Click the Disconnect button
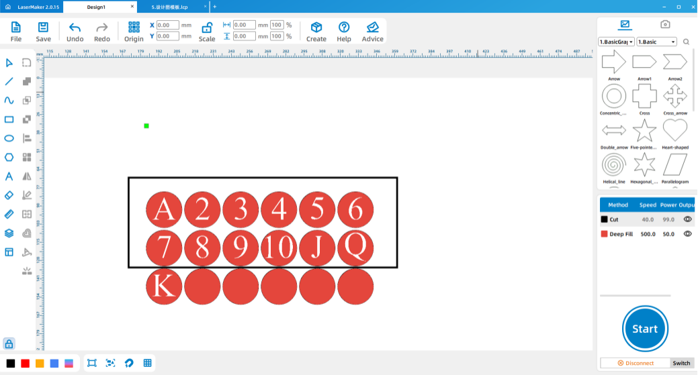Viewport: 698px width, 375px height. tap(635, 363)
